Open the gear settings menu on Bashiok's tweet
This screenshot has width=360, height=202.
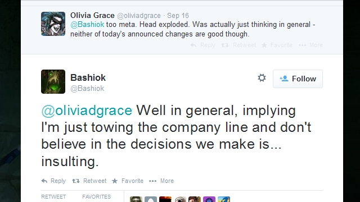pos(262,78)
